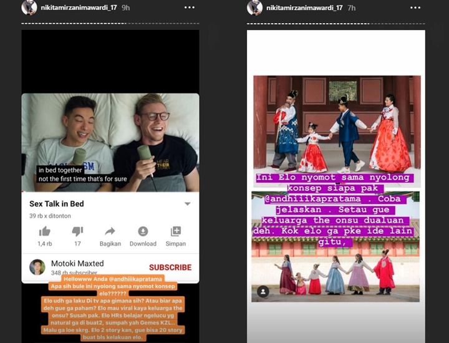This screenshot has width=449, height=343.
Task: Open three-dot menu on the 7h story
Action: 415,7
